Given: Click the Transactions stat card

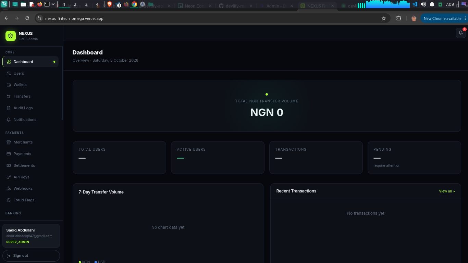Looking at the screenshot, I should point(316,158).
